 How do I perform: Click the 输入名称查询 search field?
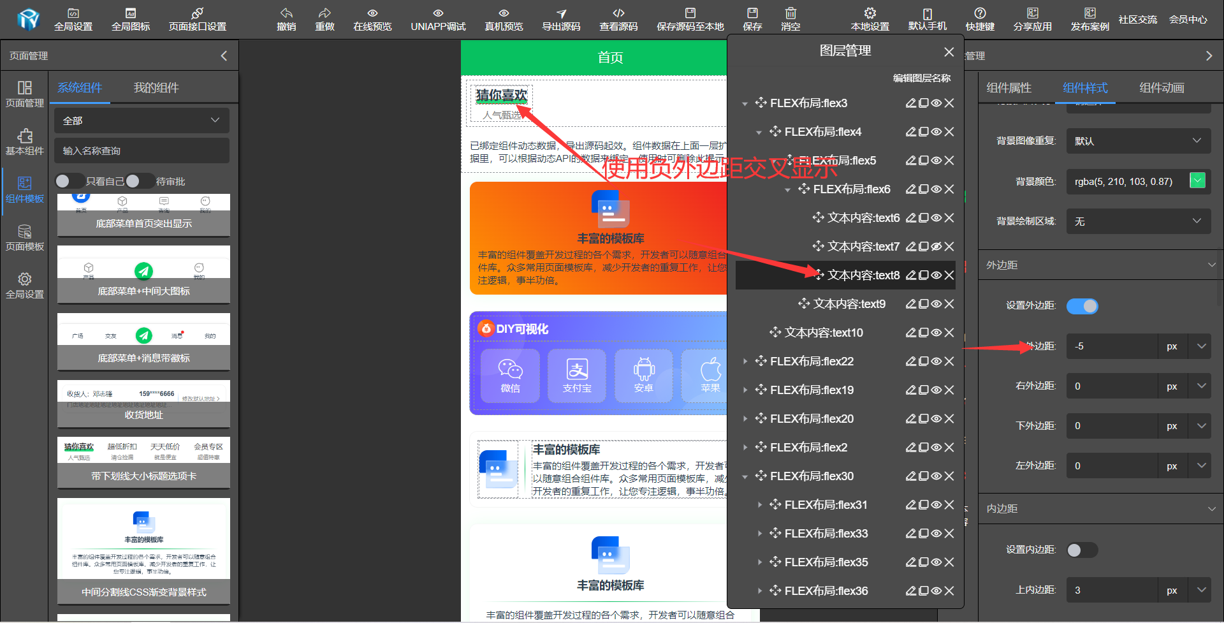tap(142, 150)
